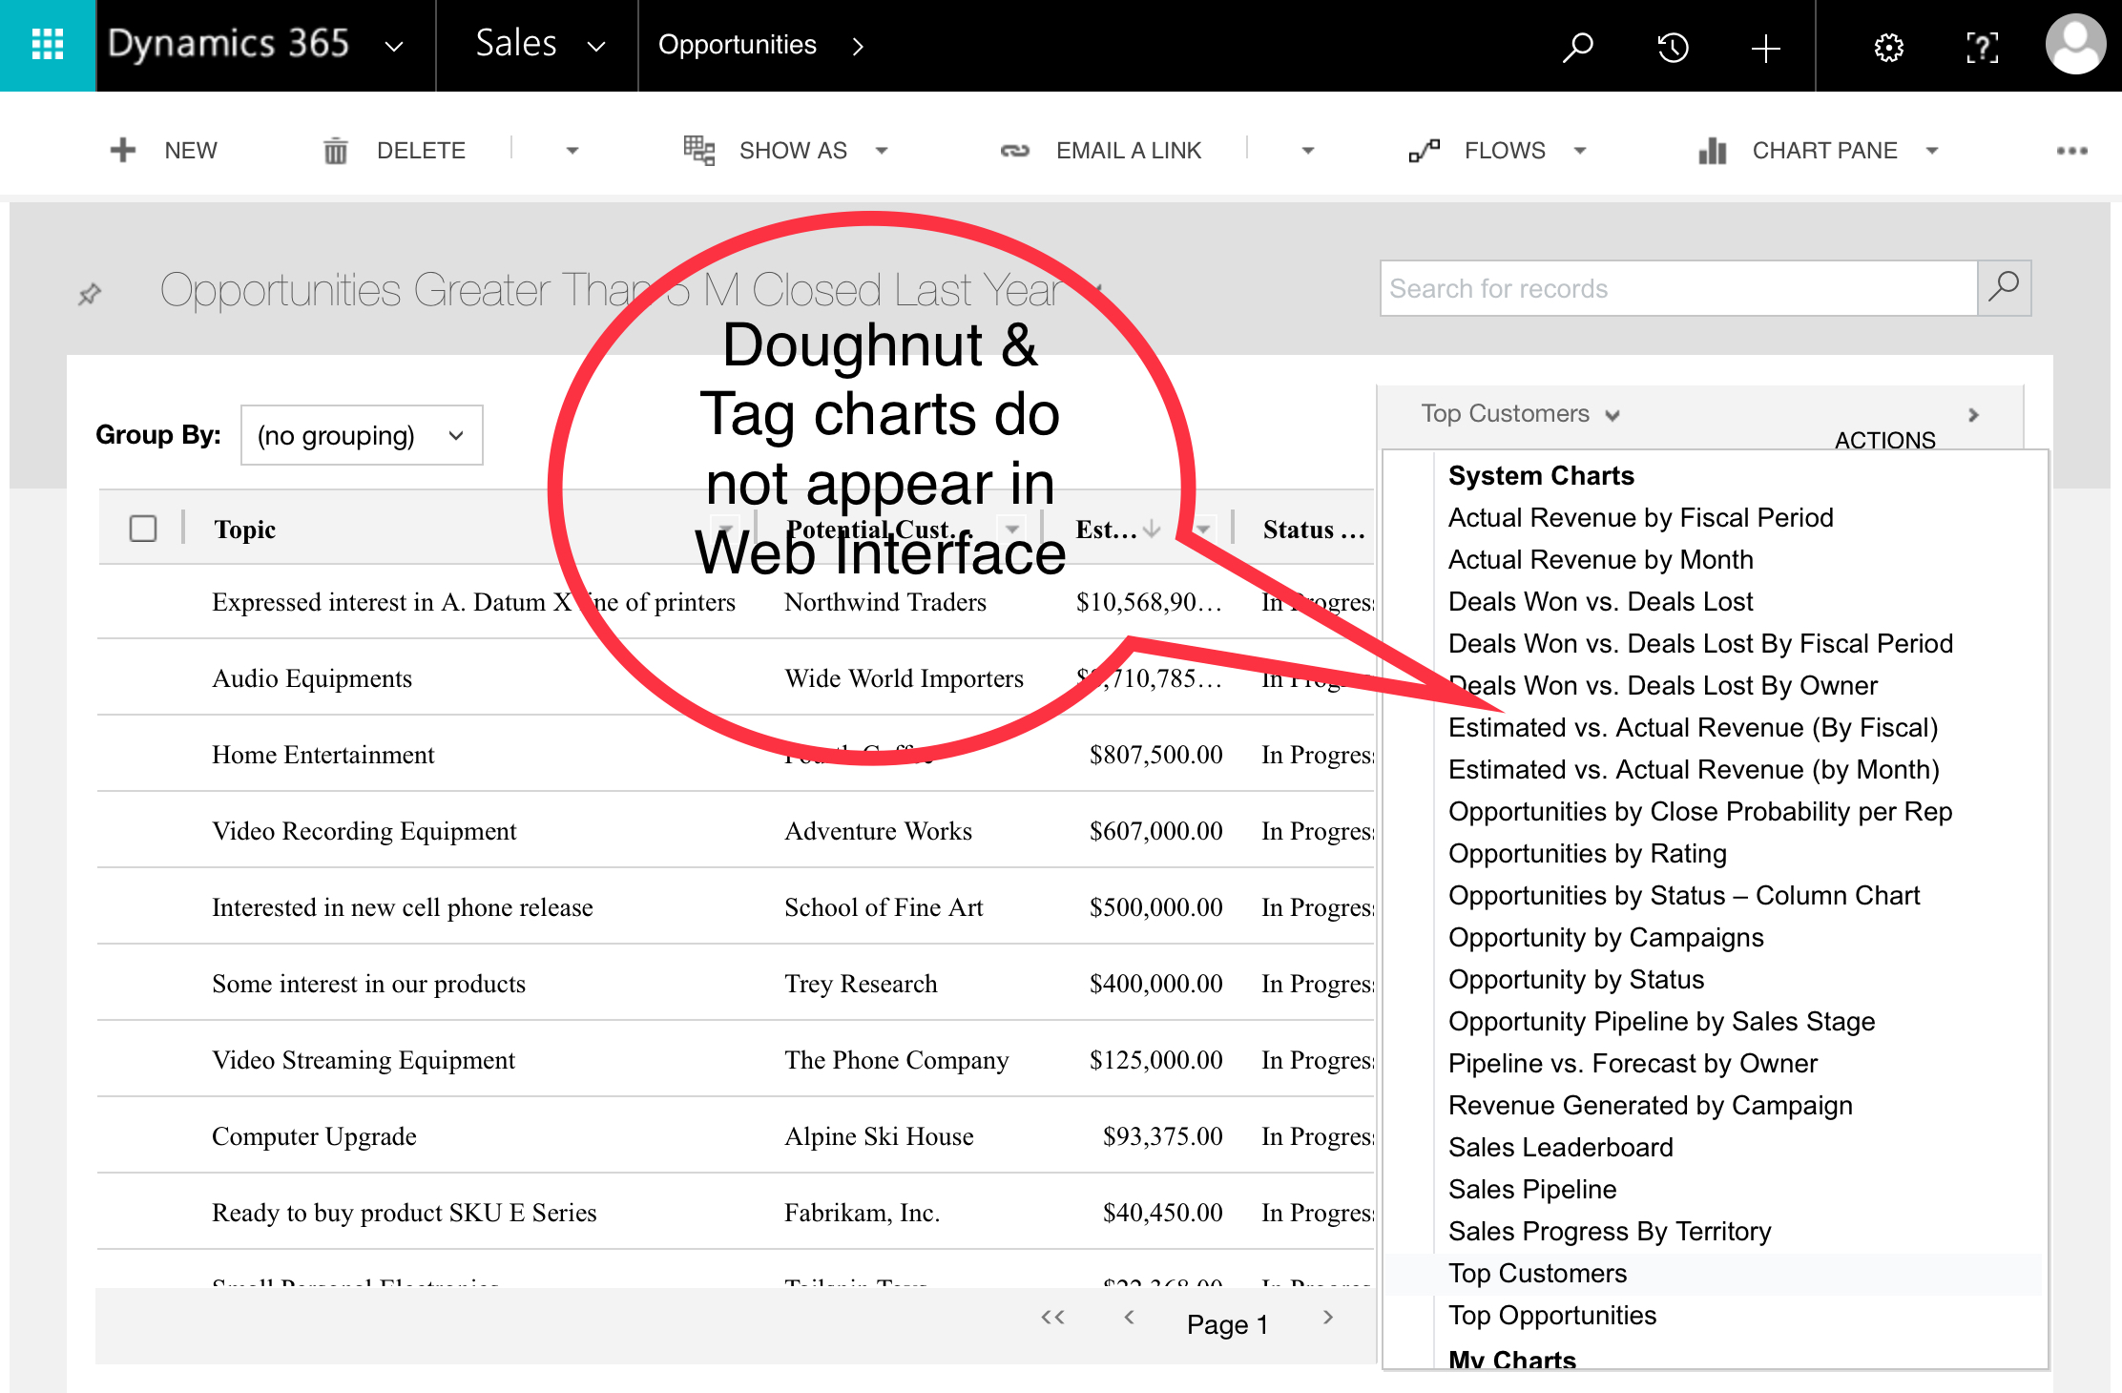The image size is (2122, 1393).
Task: Go to next page arrow
Action: [x=1327, y=1318]
